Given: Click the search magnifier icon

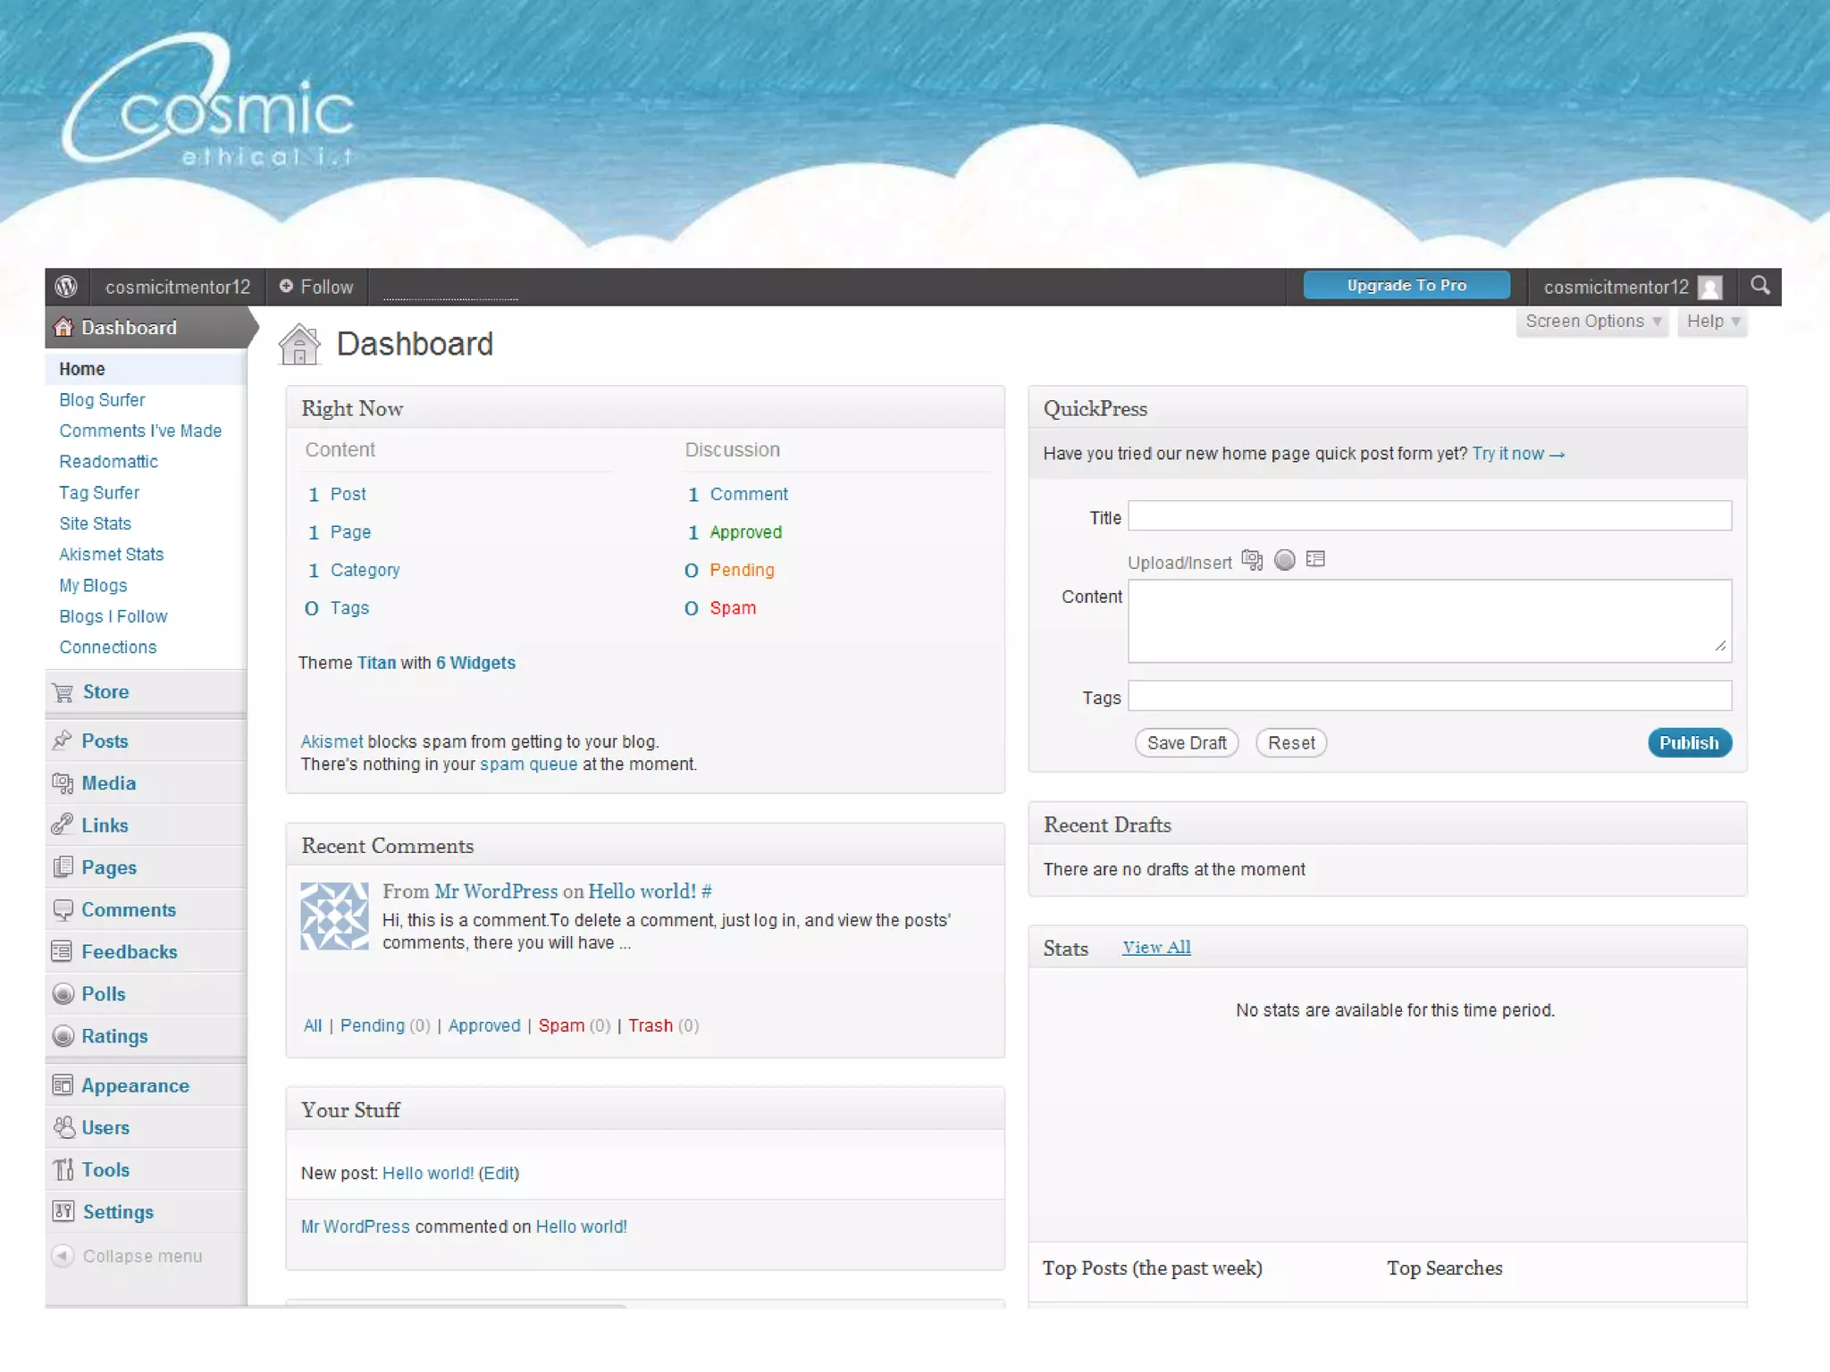Looking at the screenshot, I should 1759,286.
